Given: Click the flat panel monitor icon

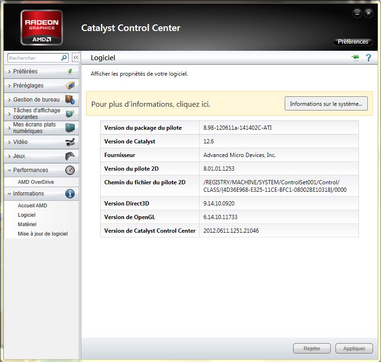Looking at the screenshot, I should (70, 127).
